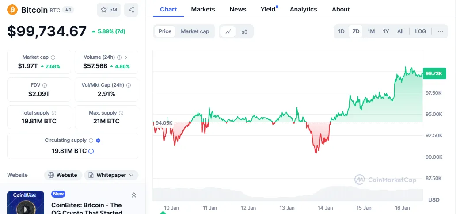Switch to line chart view icon

click(x=228, y=31)
